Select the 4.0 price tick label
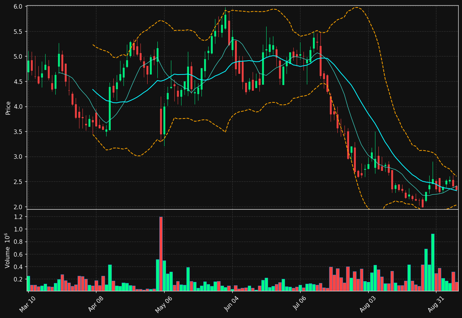This screenshot has width=462, height=318. click(x=18, y=107)
